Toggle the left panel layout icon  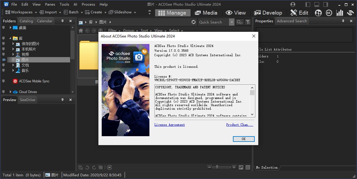[308, 4]
